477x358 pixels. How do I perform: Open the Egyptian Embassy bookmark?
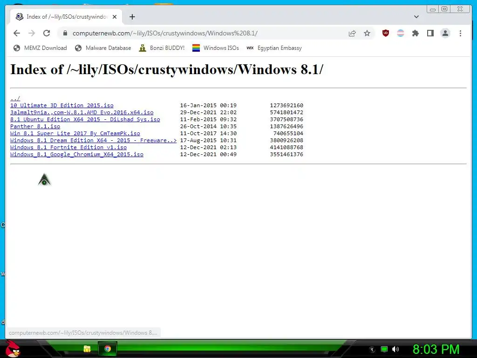pos(274,48)
